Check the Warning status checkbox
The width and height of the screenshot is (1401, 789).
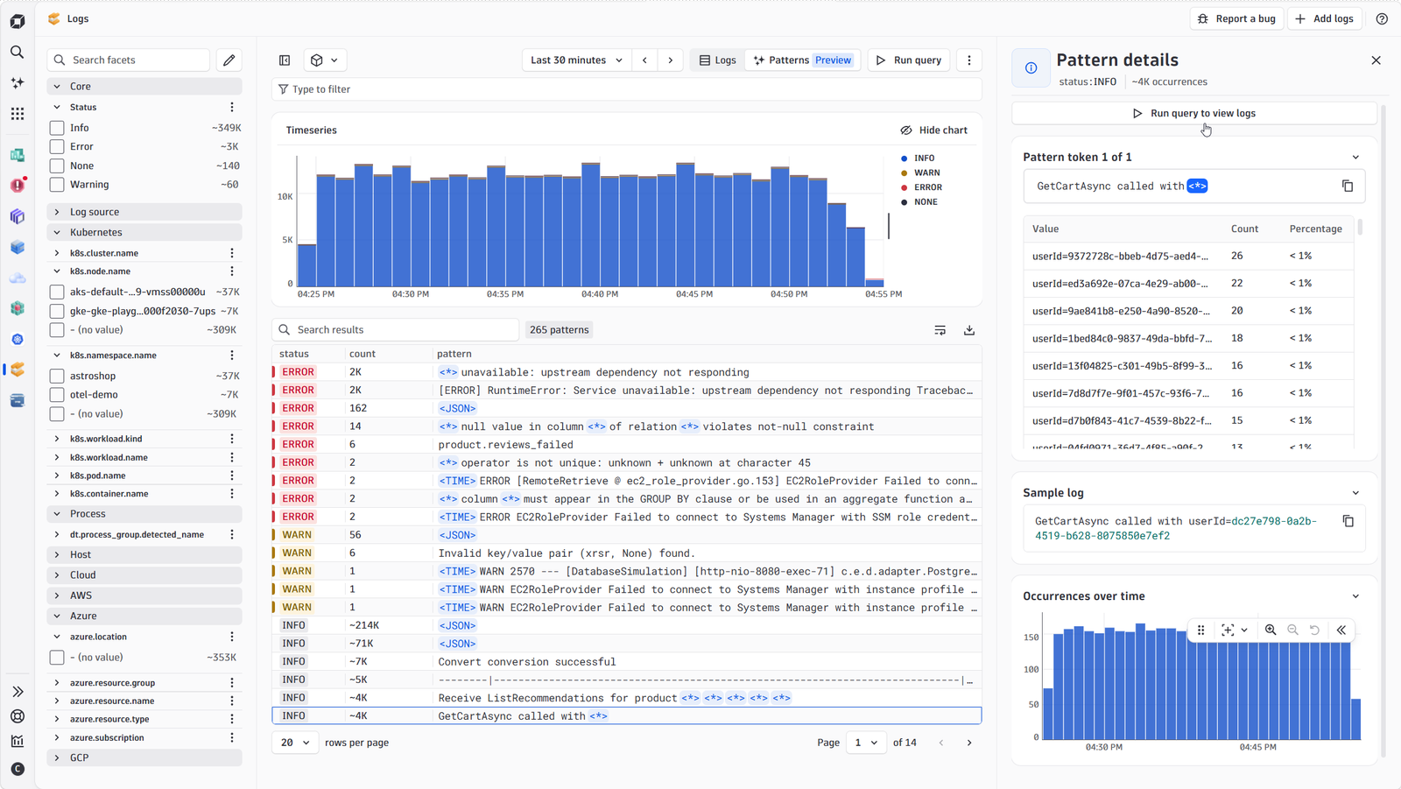point(57,185)
